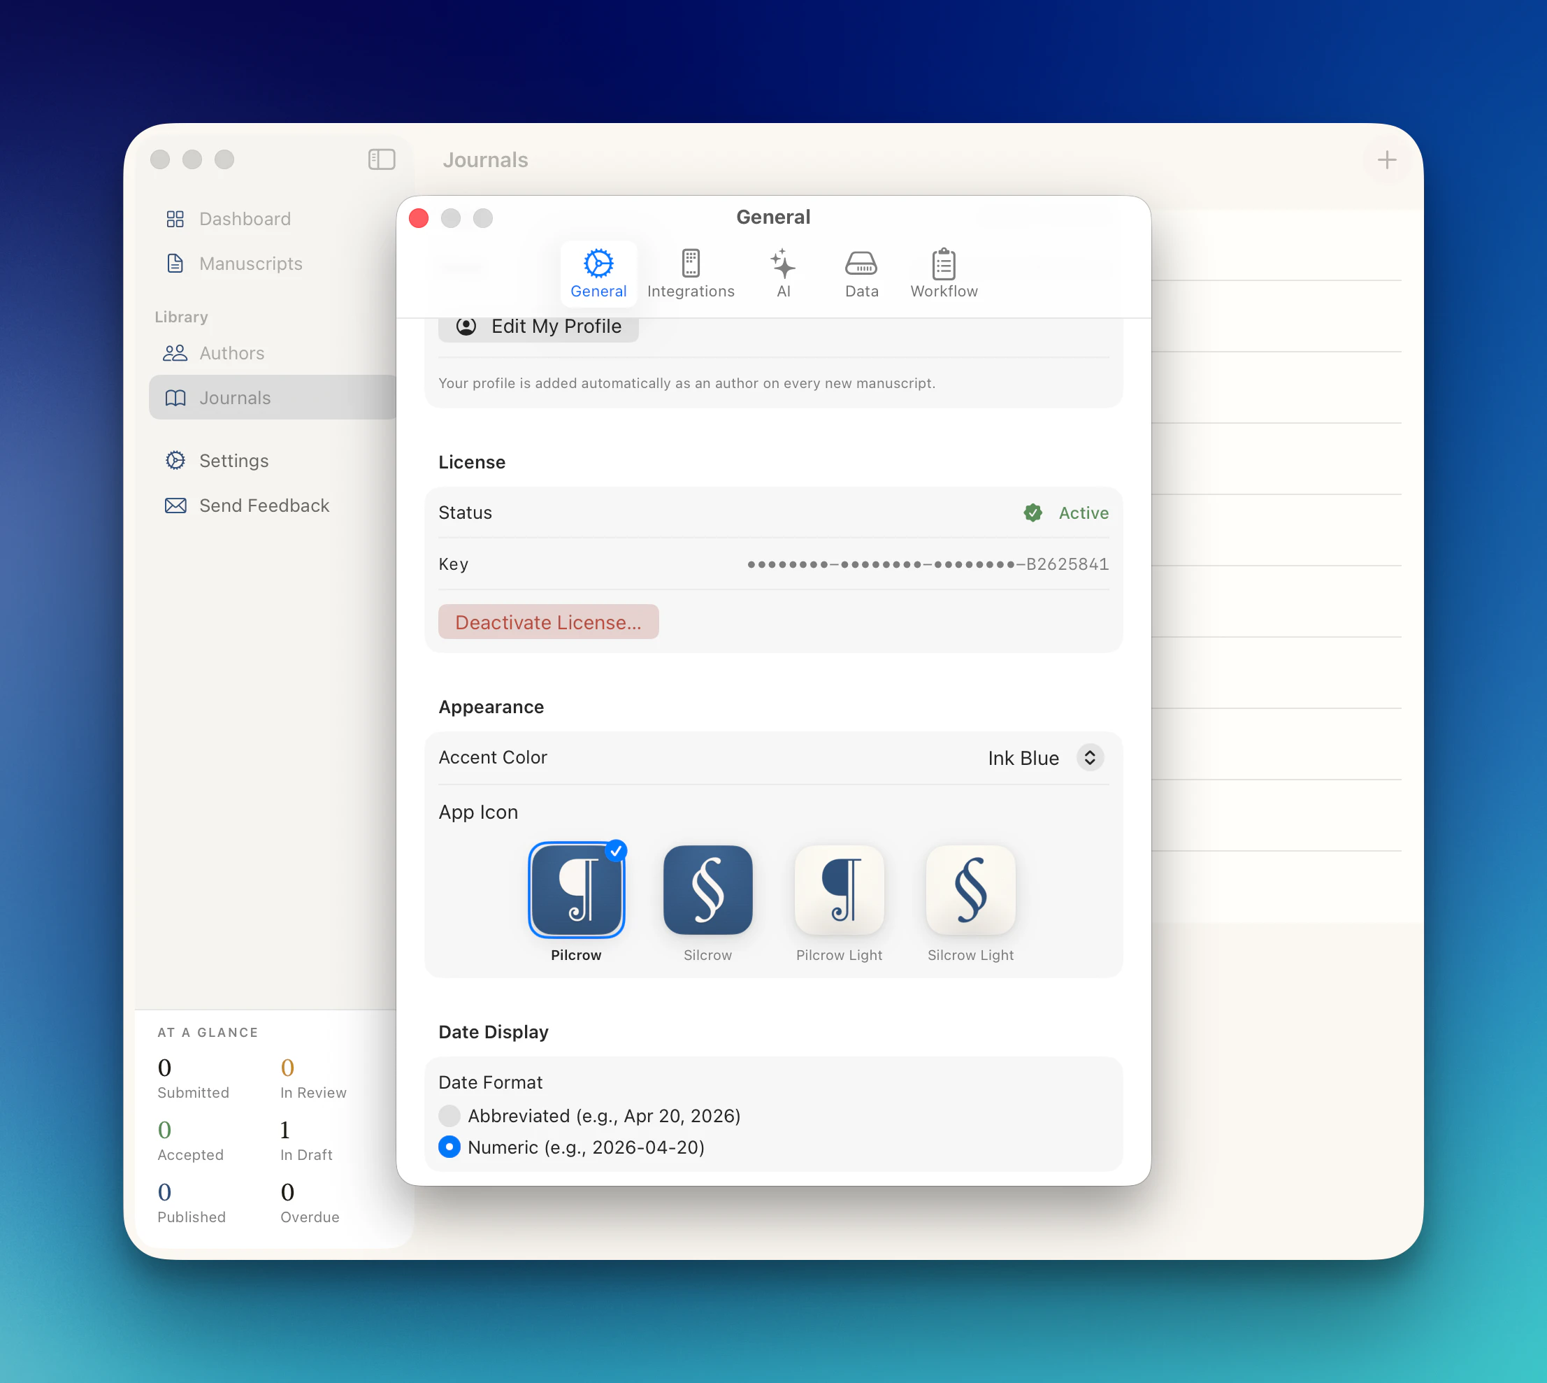Click the Deactivate License button
The width and height of the screenshot is (1547, 1383).
pyautogui.click(x=548, y=622)
